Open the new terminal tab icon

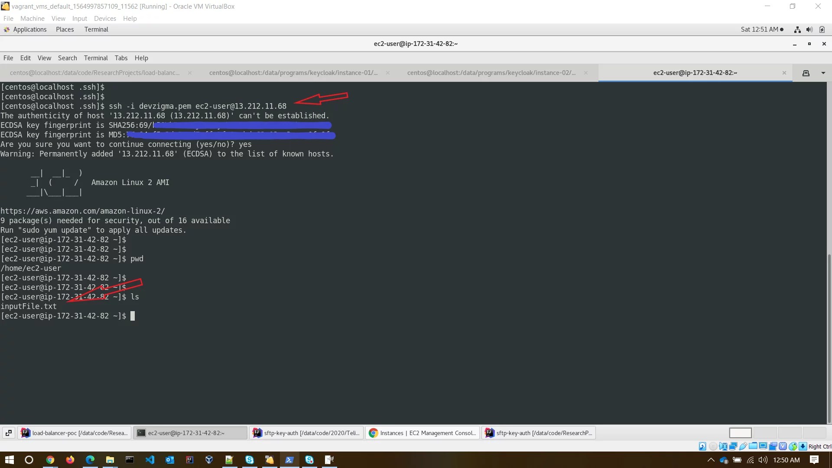(806, 73)
